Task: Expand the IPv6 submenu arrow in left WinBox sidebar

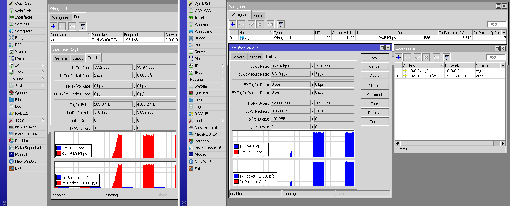Action: (x=43, y=72)
